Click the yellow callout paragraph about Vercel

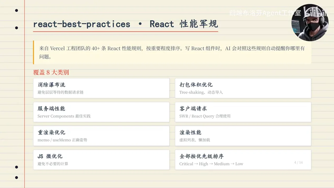click(172, 52)
